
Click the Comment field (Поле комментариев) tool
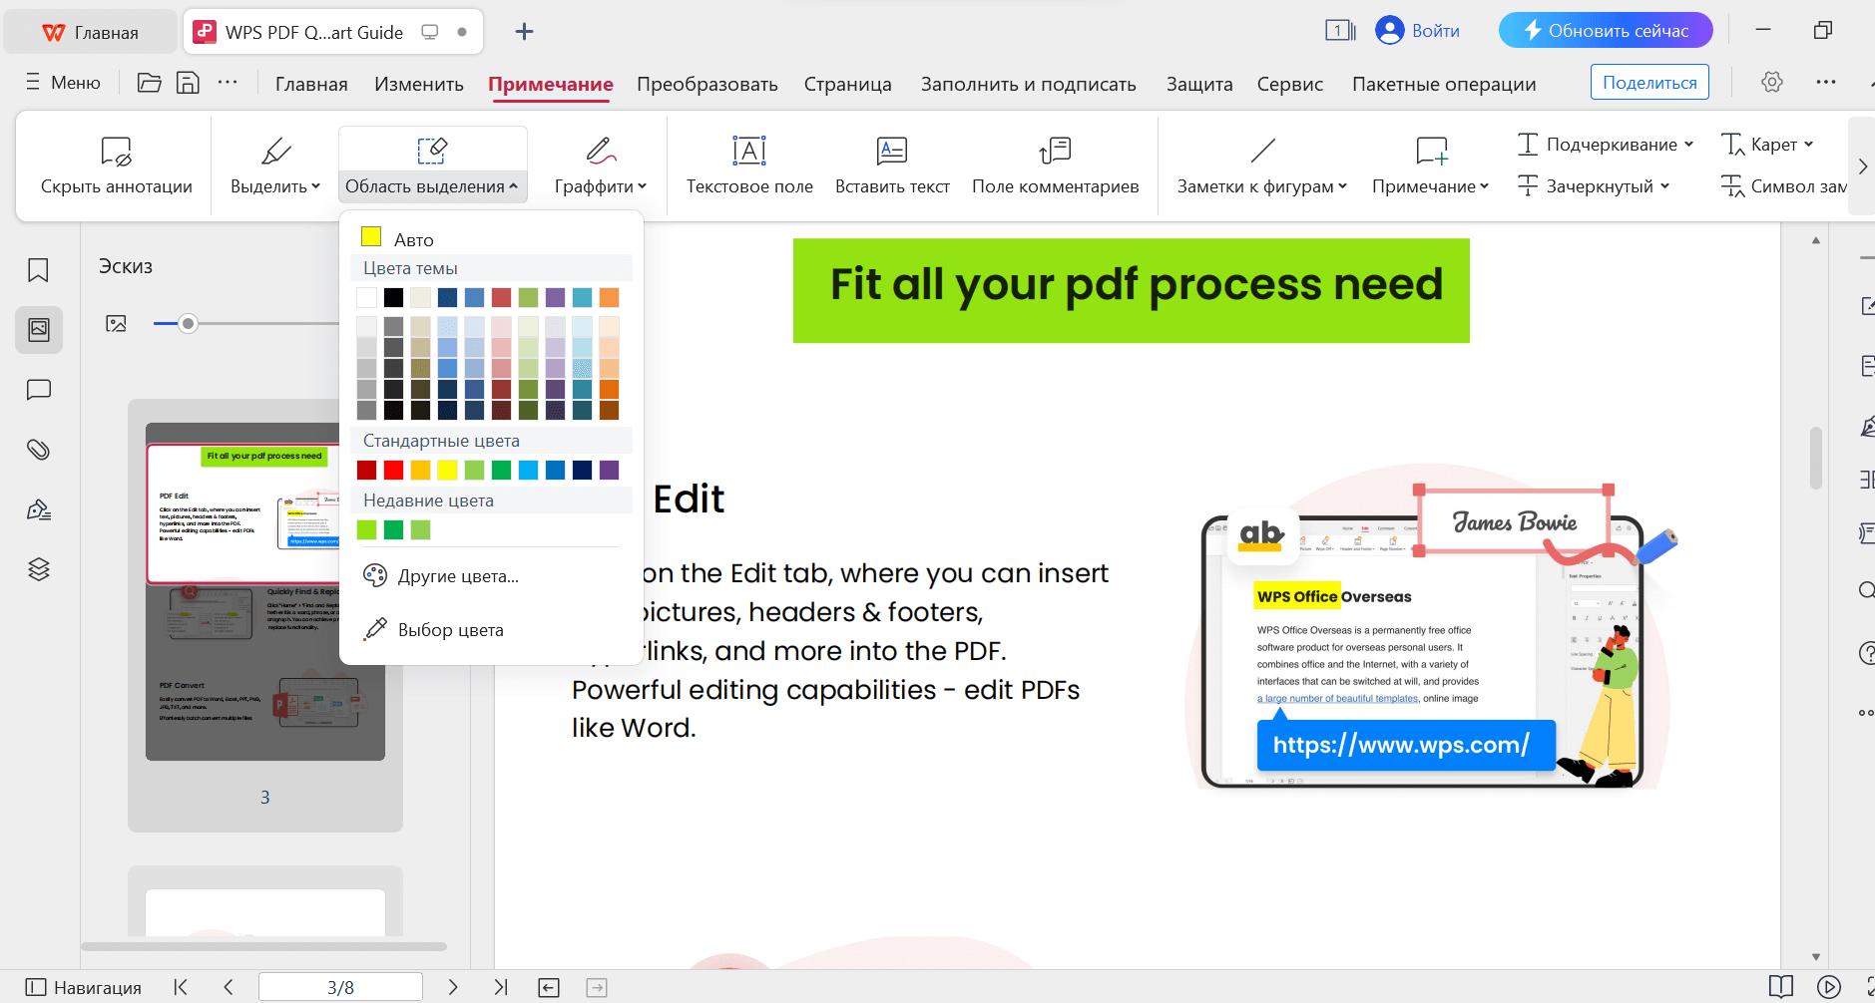1055,165
